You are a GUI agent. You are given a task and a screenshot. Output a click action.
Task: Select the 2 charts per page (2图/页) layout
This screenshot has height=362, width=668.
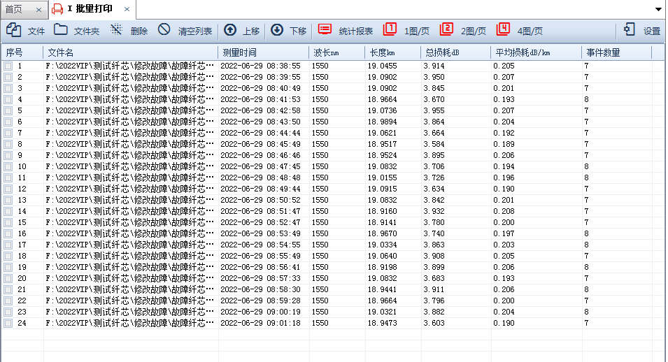447,30
